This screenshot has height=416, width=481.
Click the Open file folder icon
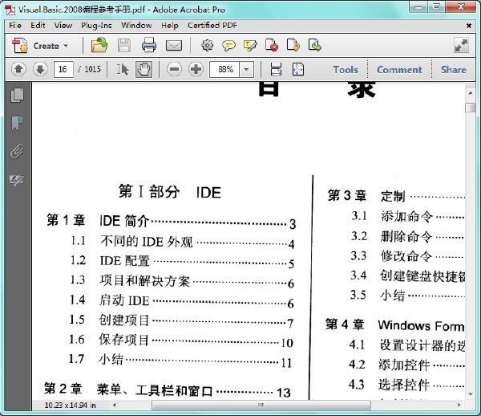click(x=99, y=45)
